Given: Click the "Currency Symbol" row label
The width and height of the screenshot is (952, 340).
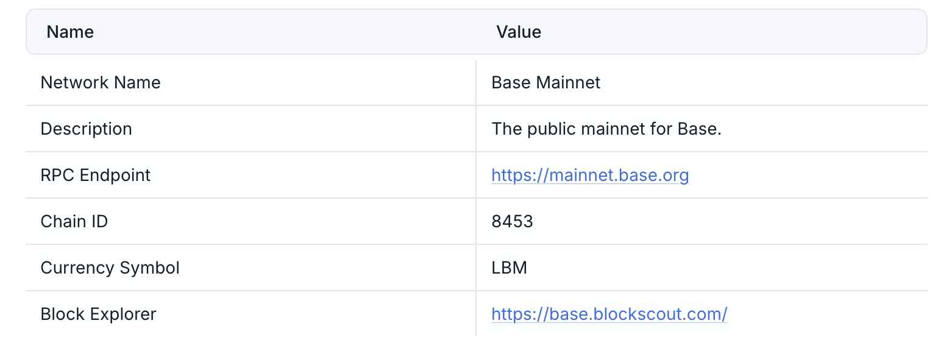Looking at the screenshot, I should click(110, 268).
